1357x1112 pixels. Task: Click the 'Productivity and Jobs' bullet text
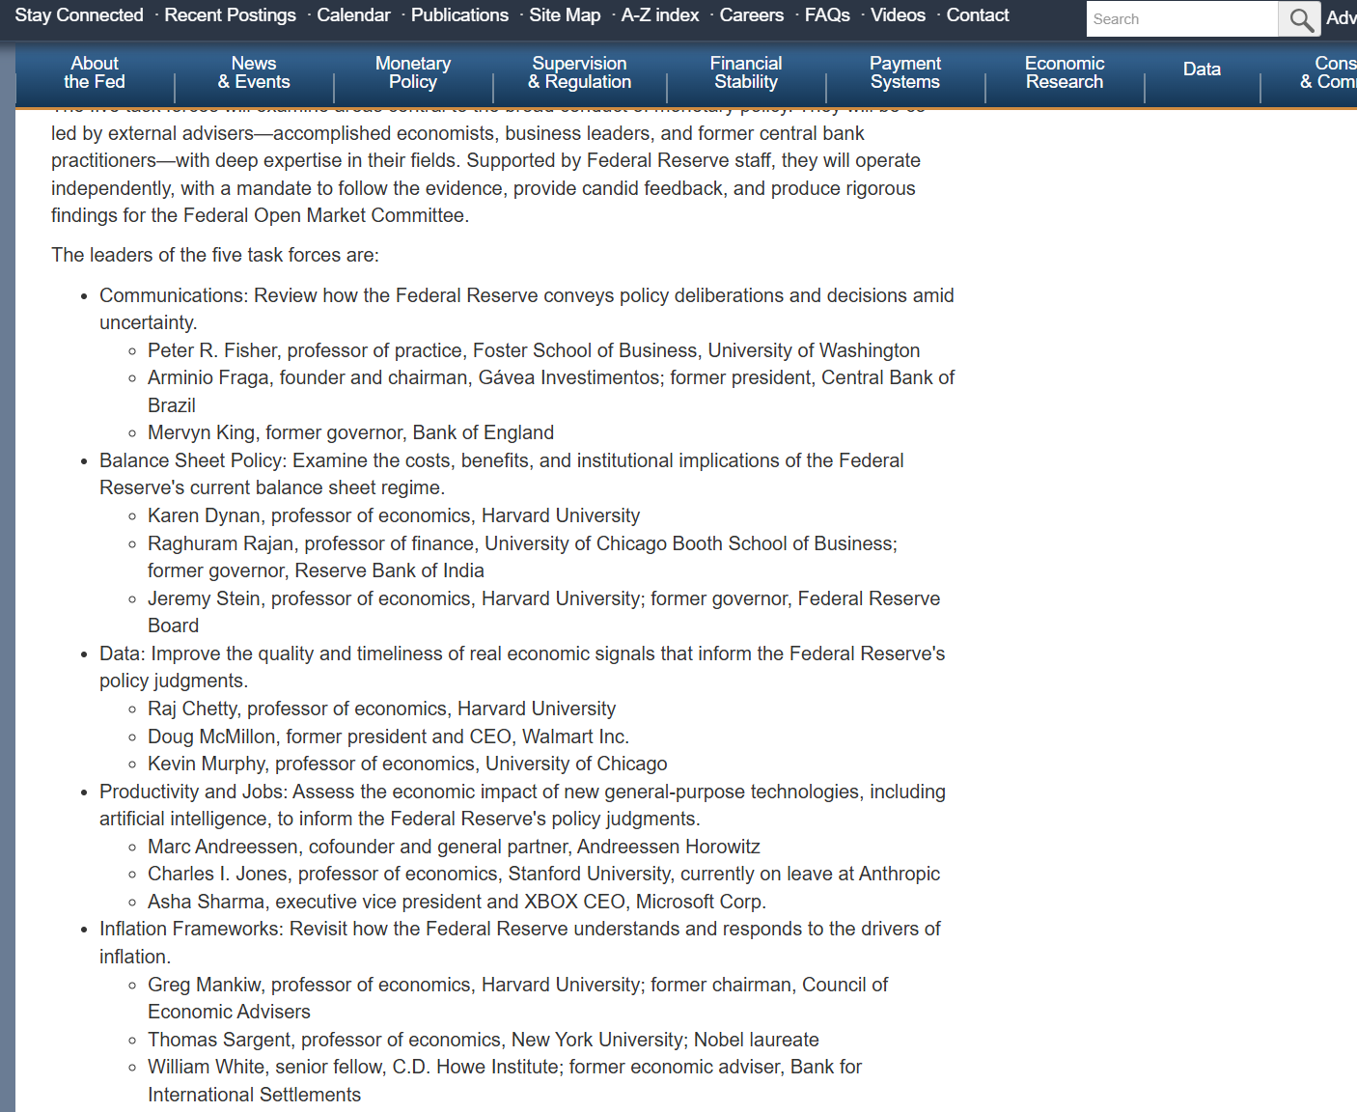522,805
